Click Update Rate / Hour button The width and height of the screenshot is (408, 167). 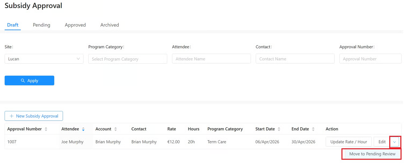pos(348,142)
